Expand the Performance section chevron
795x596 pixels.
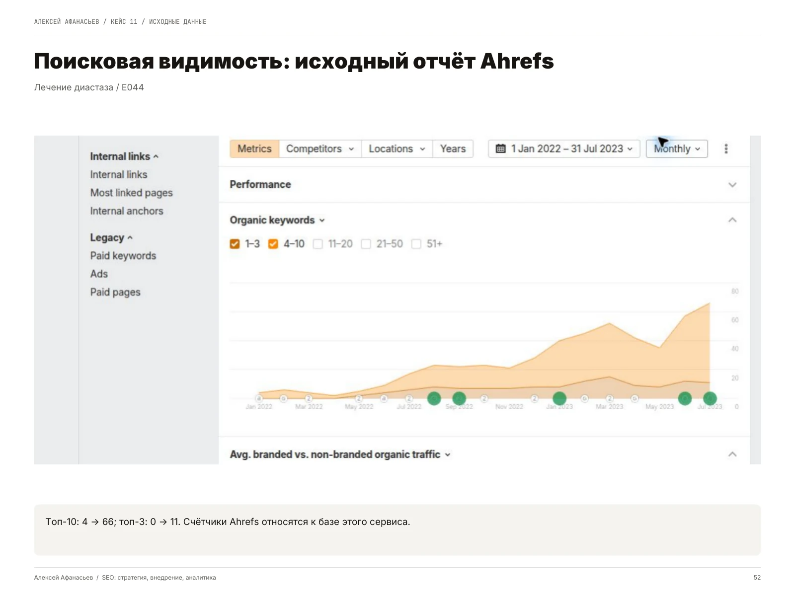click(732, 185)
